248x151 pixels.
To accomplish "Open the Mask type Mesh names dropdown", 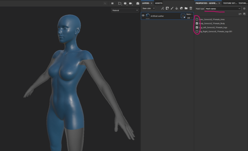I will click(223, 9).
